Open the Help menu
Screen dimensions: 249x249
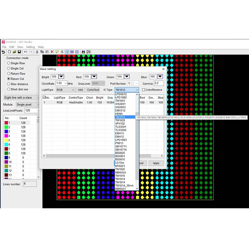coord(41,47)
